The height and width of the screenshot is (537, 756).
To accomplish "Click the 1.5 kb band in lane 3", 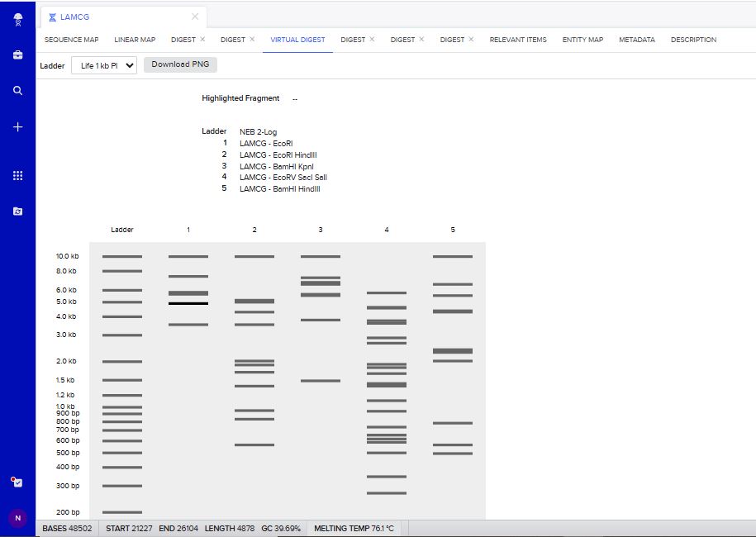I will pyautogui.click(x=321, y=381).
